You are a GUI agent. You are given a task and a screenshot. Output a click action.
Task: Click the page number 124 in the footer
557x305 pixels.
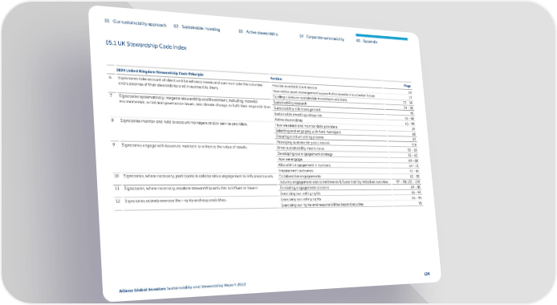click(x=427, y=274)
